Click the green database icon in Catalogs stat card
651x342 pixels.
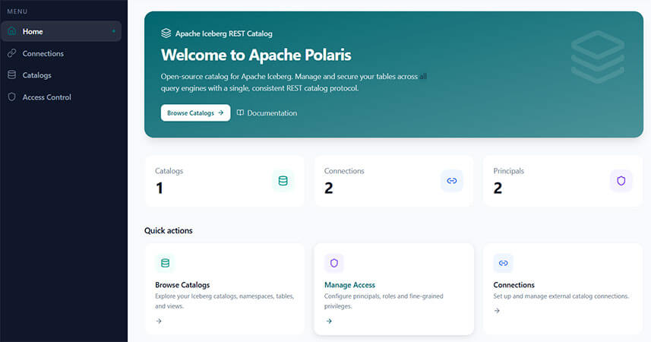[283, 181]
